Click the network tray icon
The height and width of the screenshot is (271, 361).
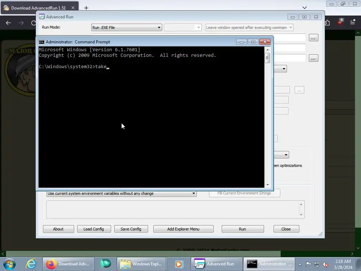(x=317, y=264)
